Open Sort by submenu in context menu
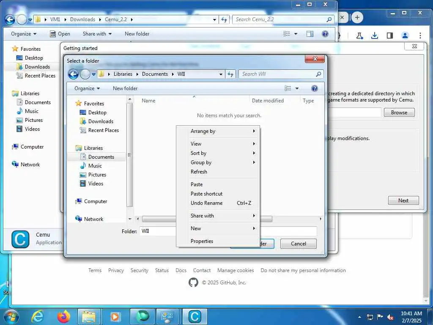 point(218,153)
